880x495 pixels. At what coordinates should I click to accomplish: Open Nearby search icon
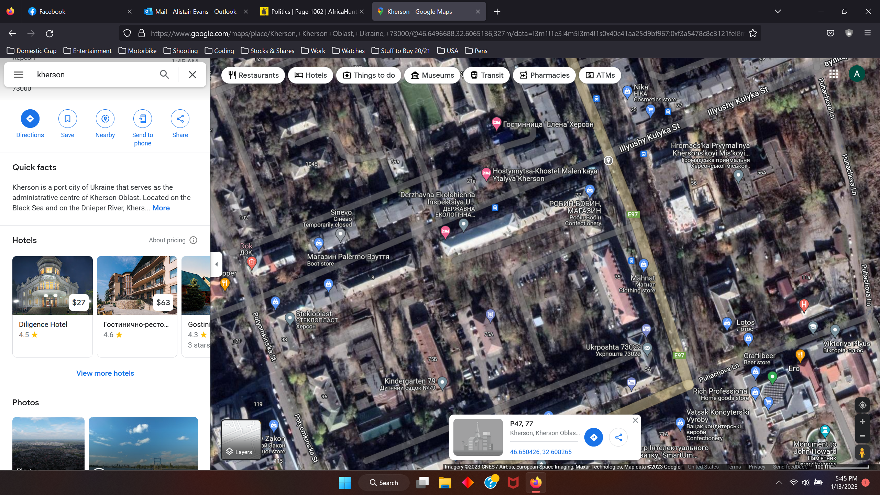pos(105,119)
